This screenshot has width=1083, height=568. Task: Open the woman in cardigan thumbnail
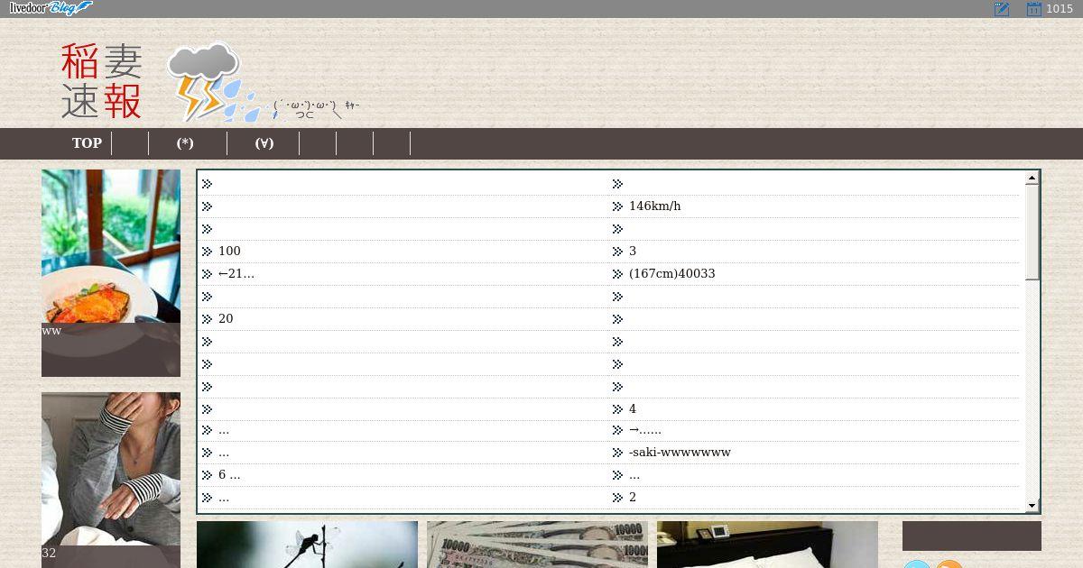(111, 469)
